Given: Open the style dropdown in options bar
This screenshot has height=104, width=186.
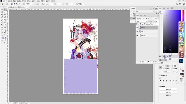Looking at the screenshot, I should (49, 4).
